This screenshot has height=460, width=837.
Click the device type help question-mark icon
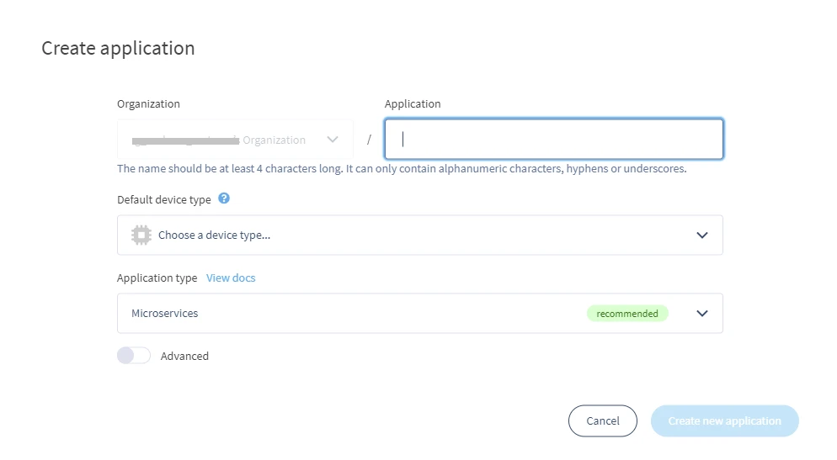[224, 198]
